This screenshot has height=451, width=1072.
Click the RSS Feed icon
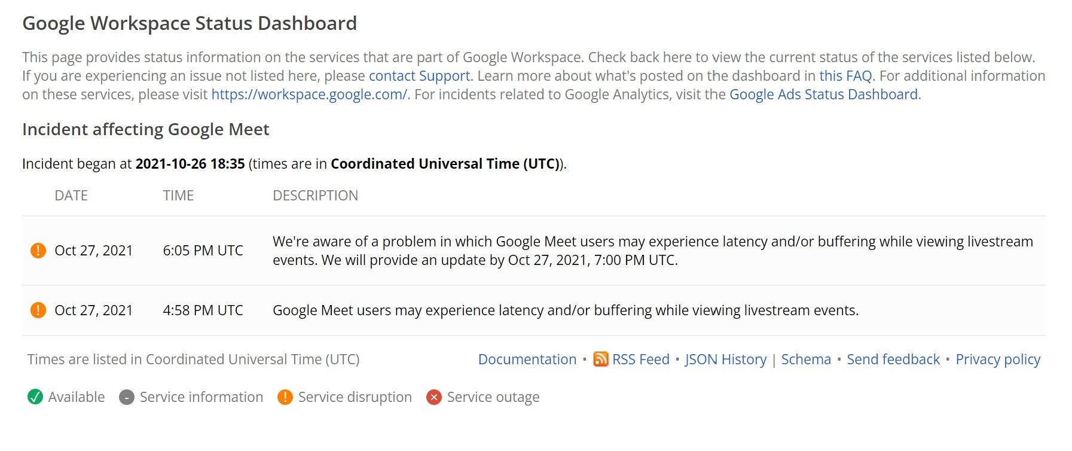(x=601, y=359)
